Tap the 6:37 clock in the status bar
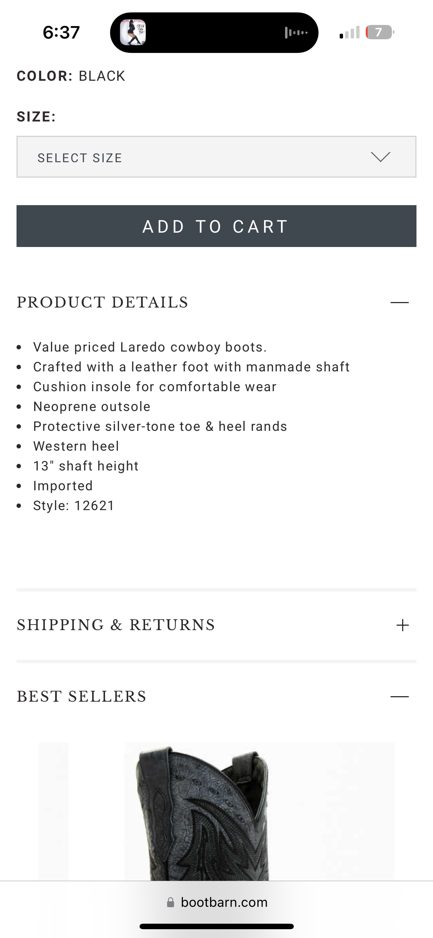Image resolution: width=433 pixels, height=938 pixels. [x=61, y=32]
